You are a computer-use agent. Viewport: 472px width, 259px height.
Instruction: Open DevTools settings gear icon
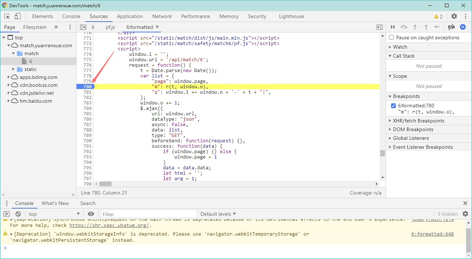454,16
